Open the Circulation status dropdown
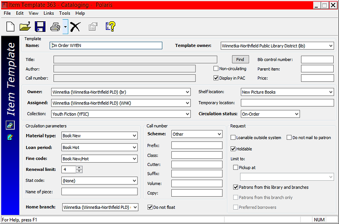This screenshot has width=339, height=224. pos(296,114)
